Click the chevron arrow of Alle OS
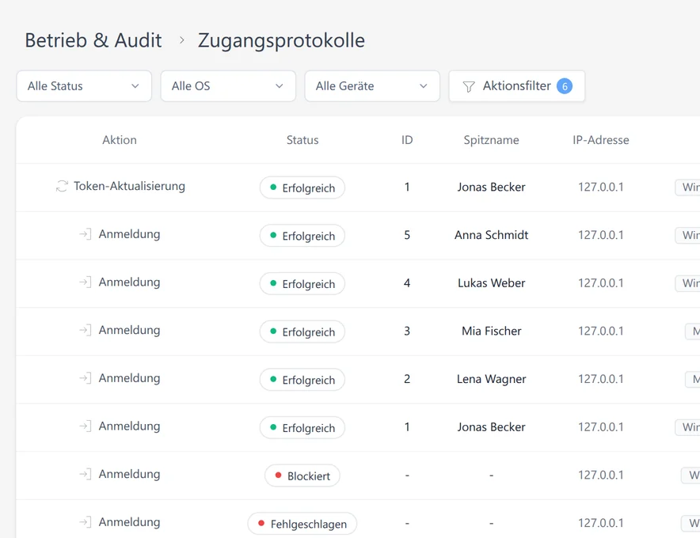 point(279,86)
